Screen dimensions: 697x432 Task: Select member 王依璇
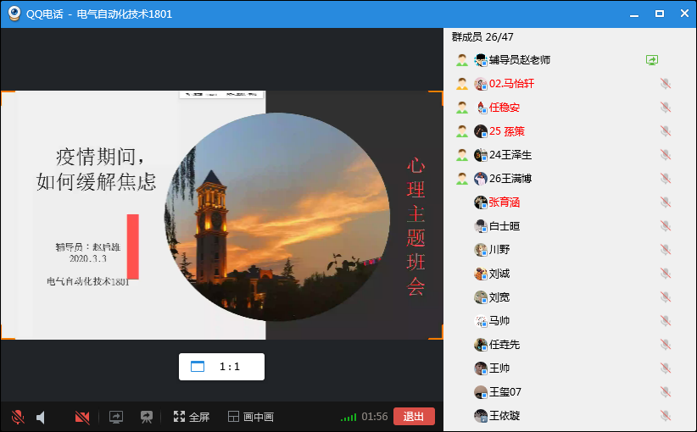pyautogui.click(x=504, y=416)
